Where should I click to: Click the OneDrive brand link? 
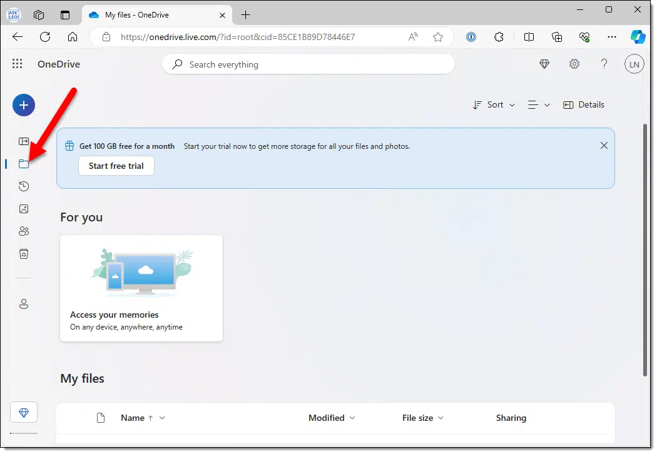59,64
